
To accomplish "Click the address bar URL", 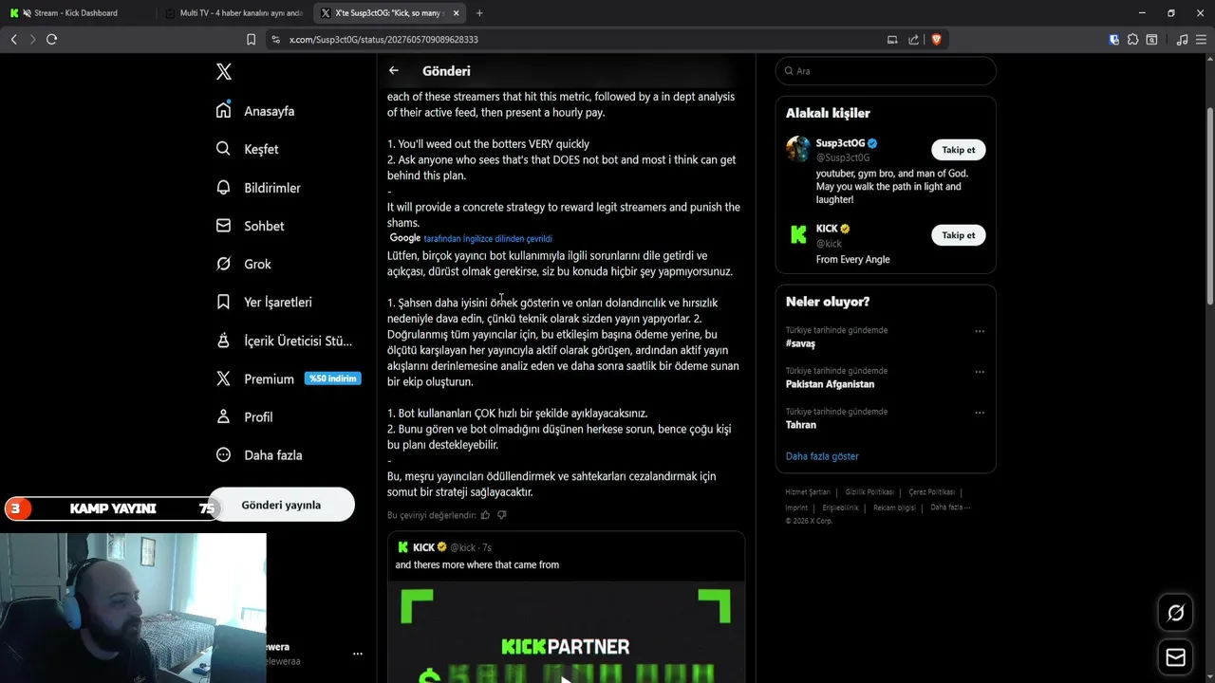I will click(383, 40).
